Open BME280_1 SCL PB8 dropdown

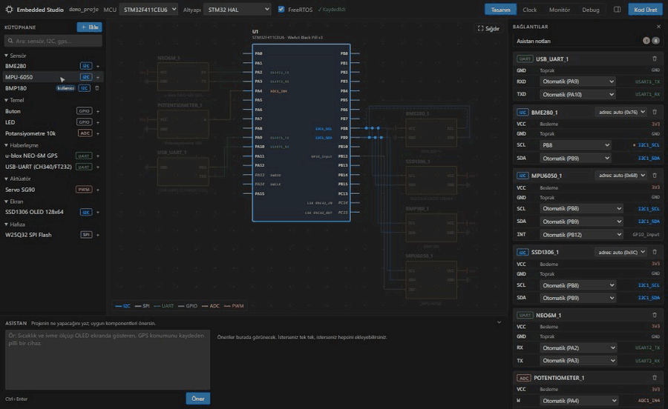575,145
